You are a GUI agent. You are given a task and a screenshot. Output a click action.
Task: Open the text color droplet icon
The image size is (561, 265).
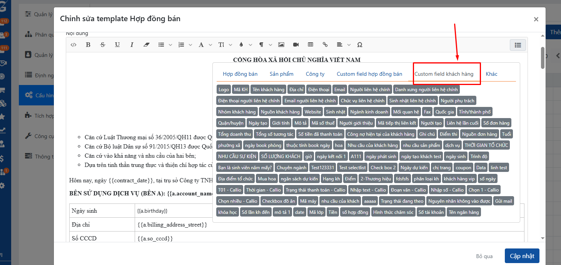[x=241, y=45]
